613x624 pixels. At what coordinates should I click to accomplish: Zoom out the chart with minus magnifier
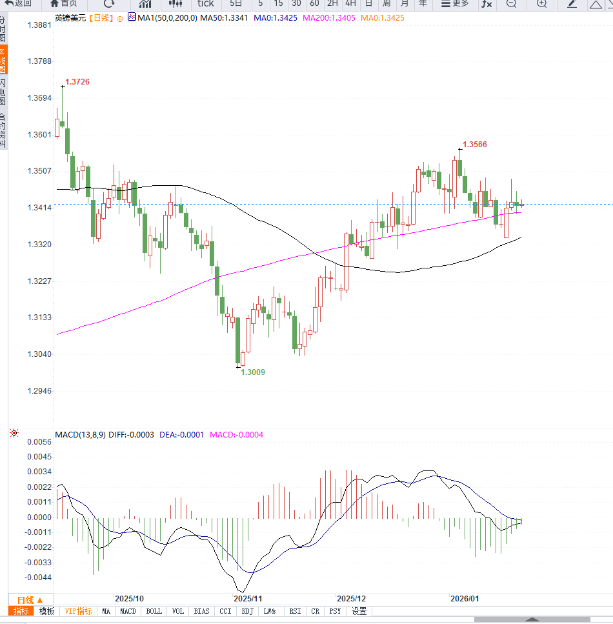[512, 4]
